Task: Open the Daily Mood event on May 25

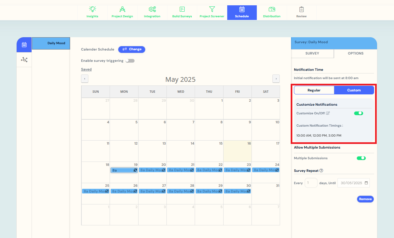Action: [96, 191]
